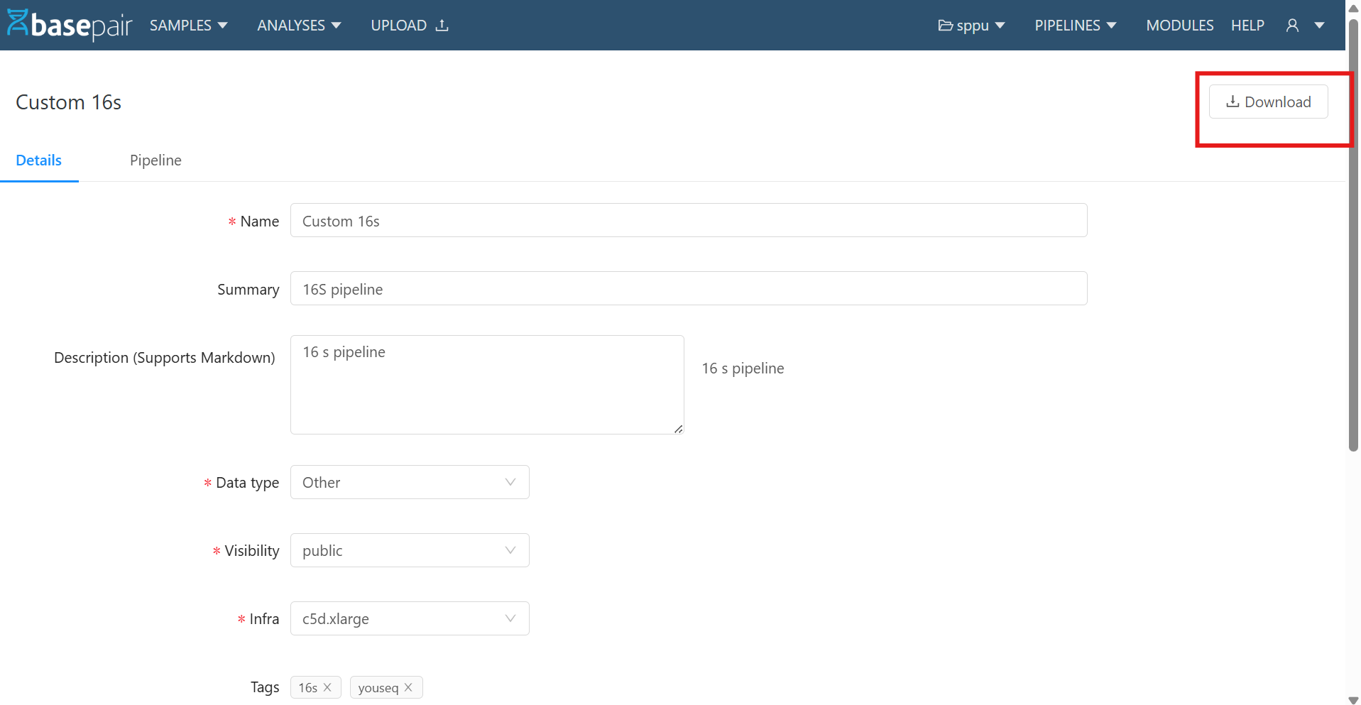Viewport: 1361px width, 705px height.
Task: Open the HELP link
Action: coord(1247,25)
